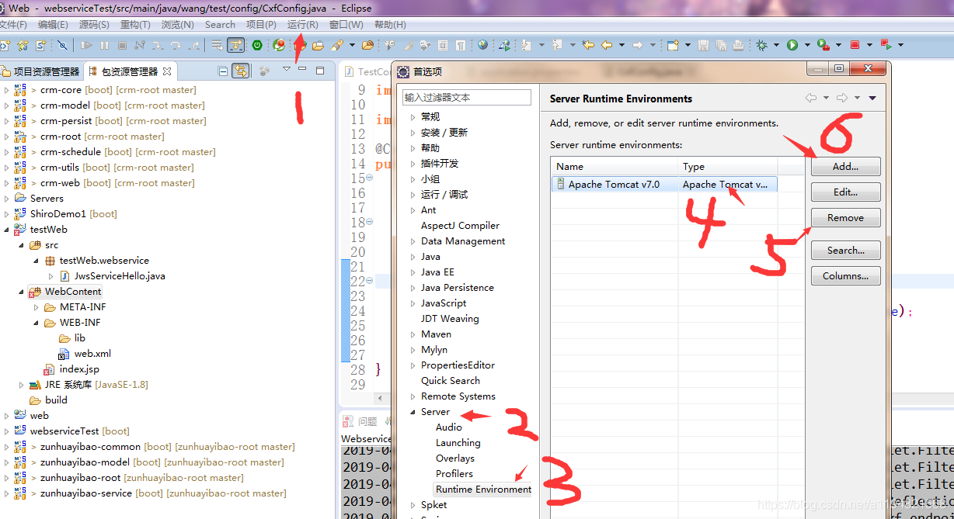Click the Step Over toolbar icon

pyautogui.click(x=176, y=45)
